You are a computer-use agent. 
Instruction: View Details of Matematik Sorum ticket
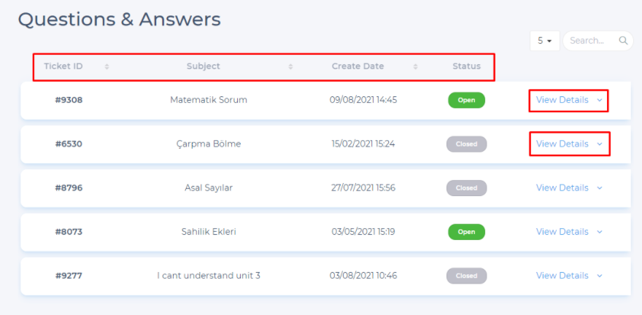click(562, 100)
